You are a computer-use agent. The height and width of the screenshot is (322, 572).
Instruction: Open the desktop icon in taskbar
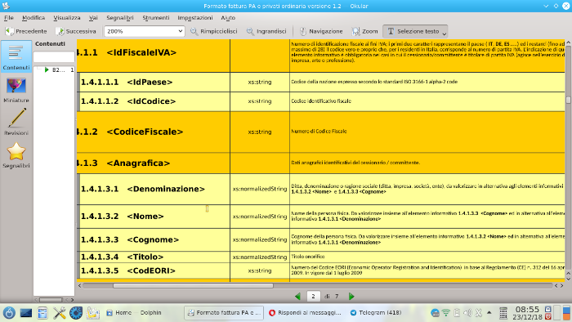(x=26, y=313)
